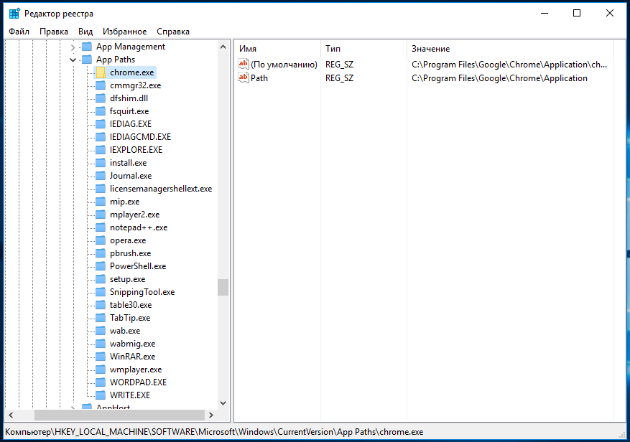Click the horizontal scroll left arrow

pos(11,415)
